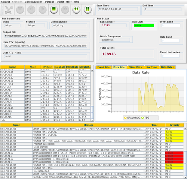Select the ROCFCAL11 component row
Image resolution: width=187 pixels, height=179 pixels.
coord(45,81)
